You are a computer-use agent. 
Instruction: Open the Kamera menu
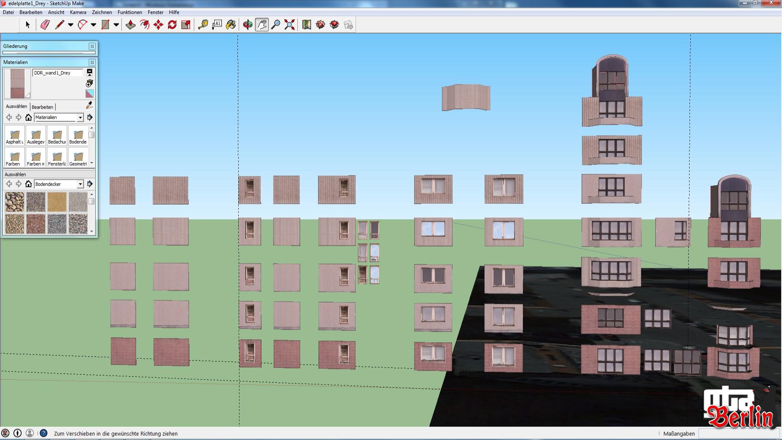[78, 12]
